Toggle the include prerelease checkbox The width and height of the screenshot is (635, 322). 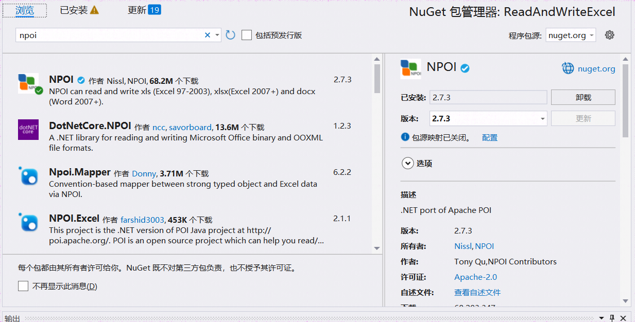[x=247, y=35]
